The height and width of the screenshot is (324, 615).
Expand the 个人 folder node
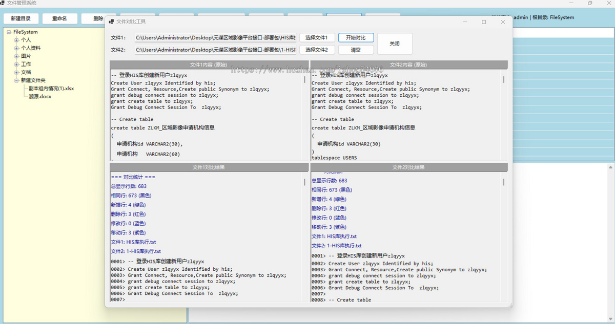tap(16, 40)
